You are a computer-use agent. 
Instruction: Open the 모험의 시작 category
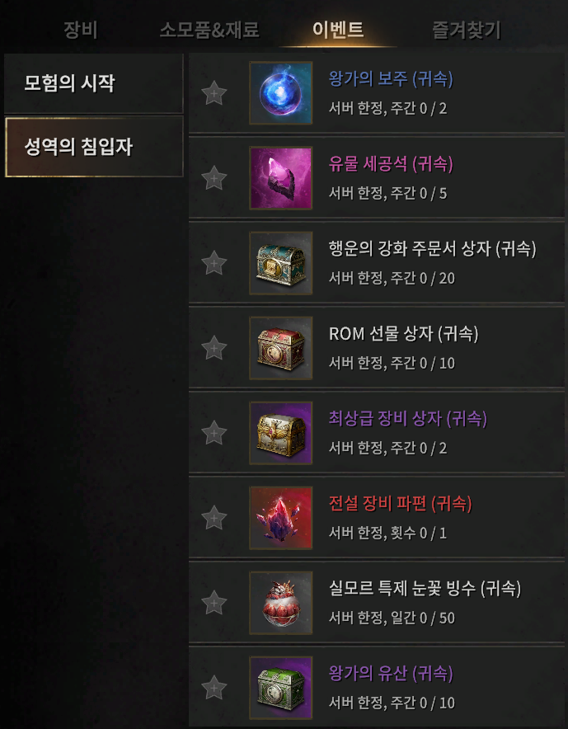(x=94, y=83)
